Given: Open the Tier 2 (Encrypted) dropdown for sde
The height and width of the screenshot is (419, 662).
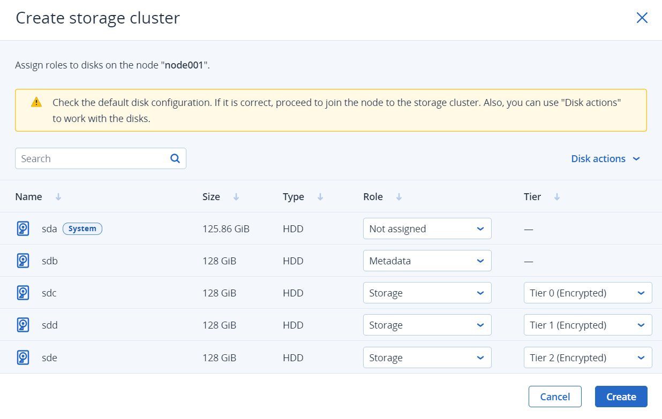Looking at the screenshot, I should pyautogui.click(x=588, y=357).
